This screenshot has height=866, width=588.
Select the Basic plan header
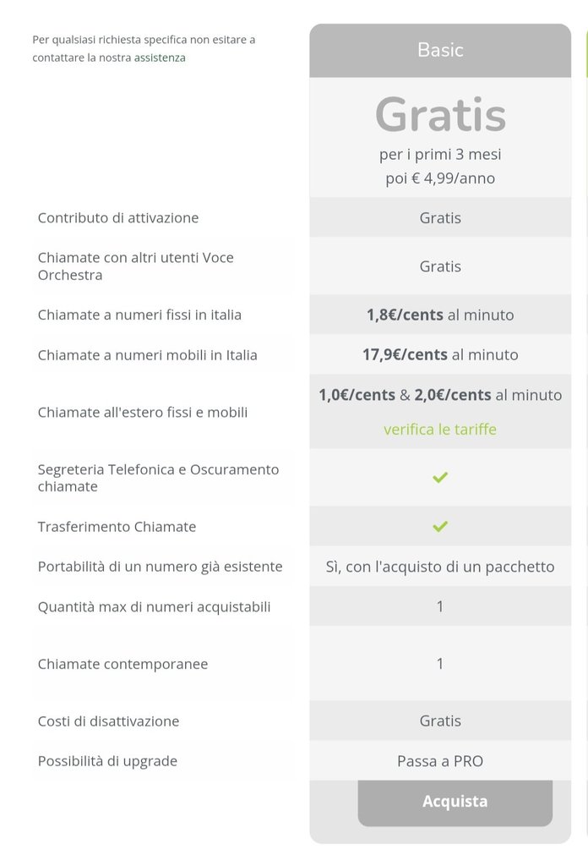(x=440, y=50)
